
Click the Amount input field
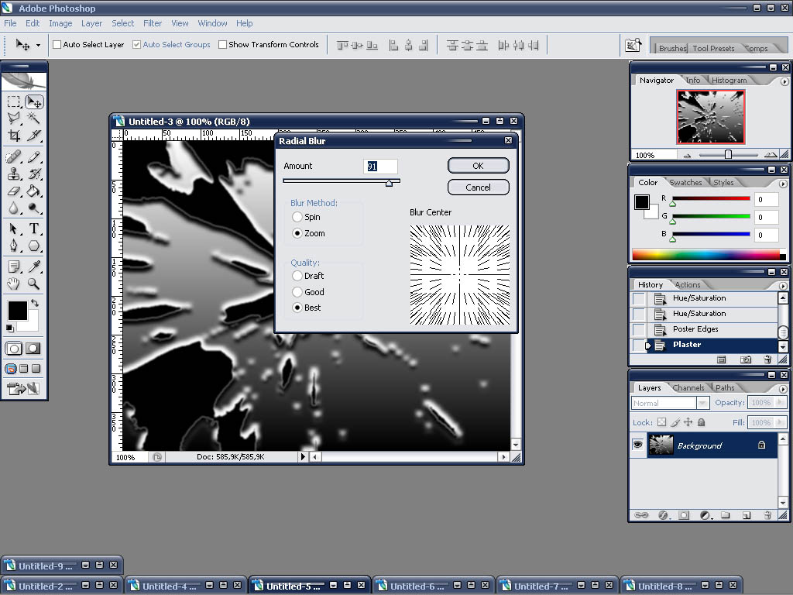tap(380, 167)
